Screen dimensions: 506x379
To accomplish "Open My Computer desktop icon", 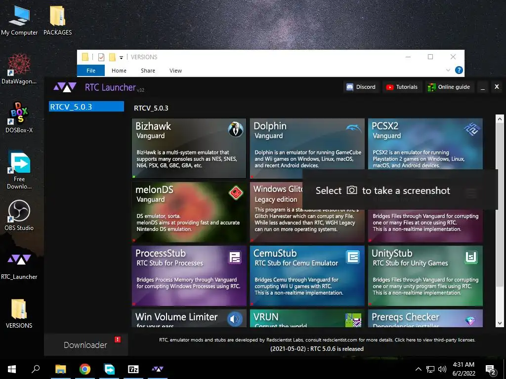I will coord(19,20).
